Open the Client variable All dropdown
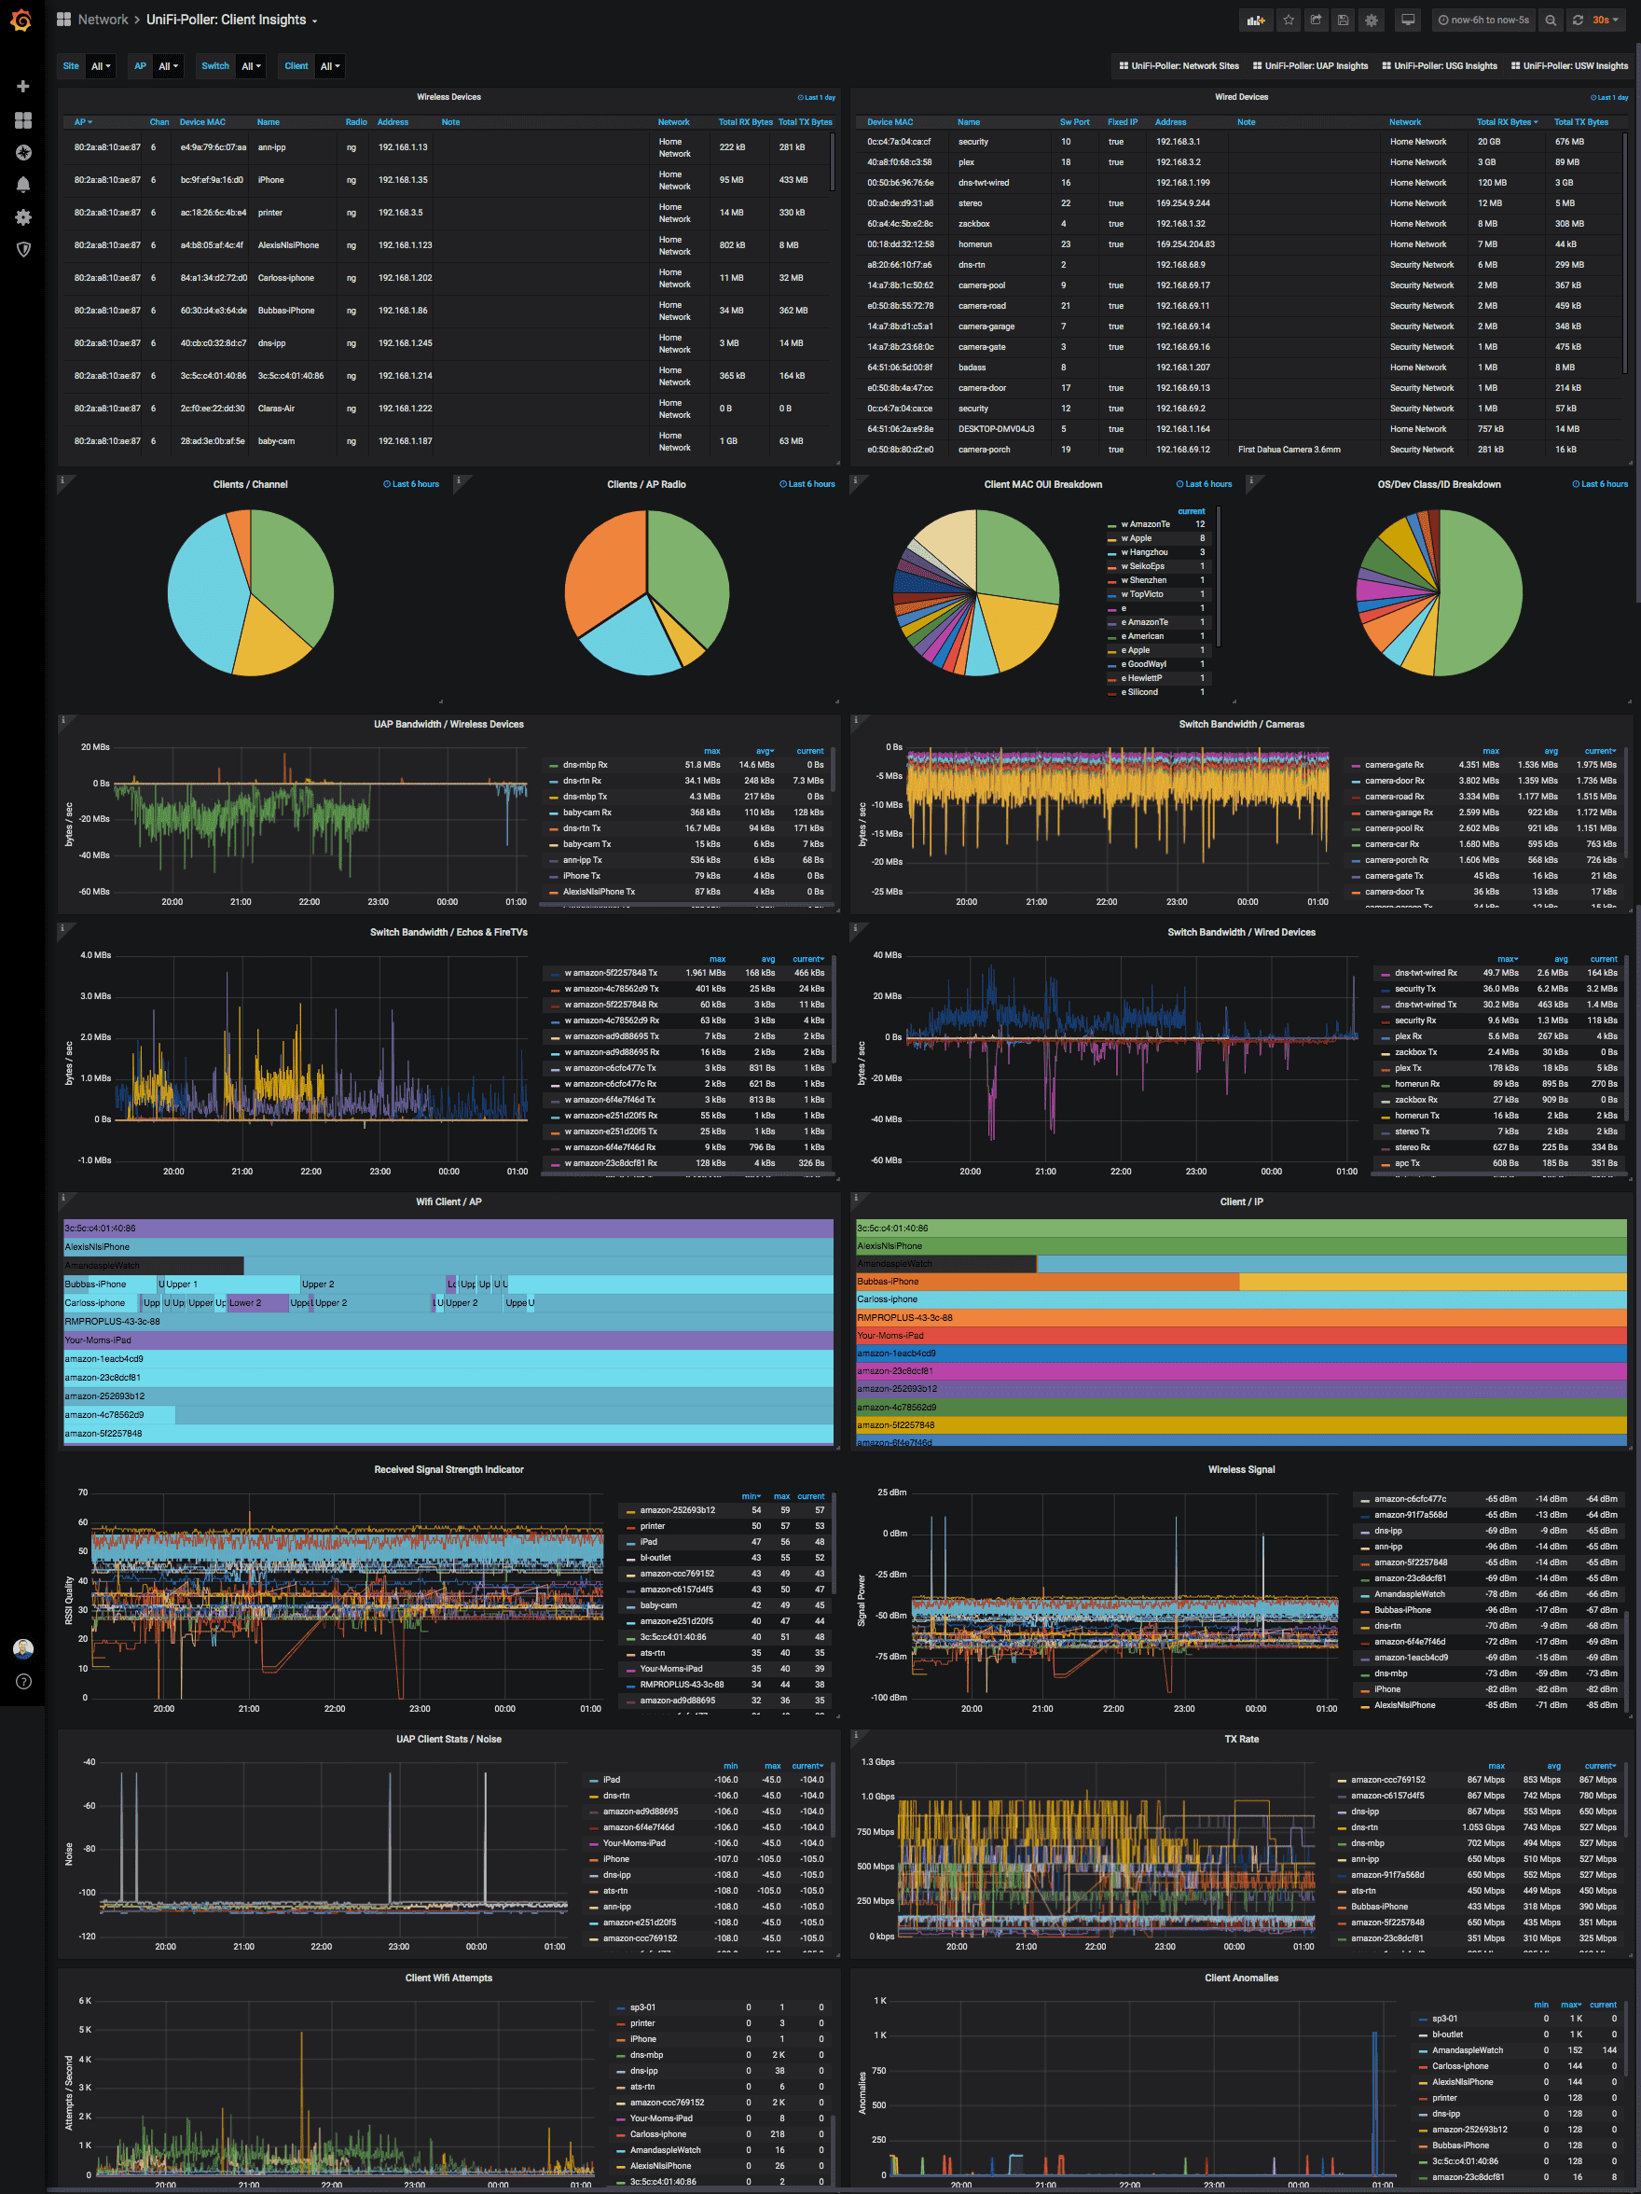1641x2194 pixels. point(330,66)
